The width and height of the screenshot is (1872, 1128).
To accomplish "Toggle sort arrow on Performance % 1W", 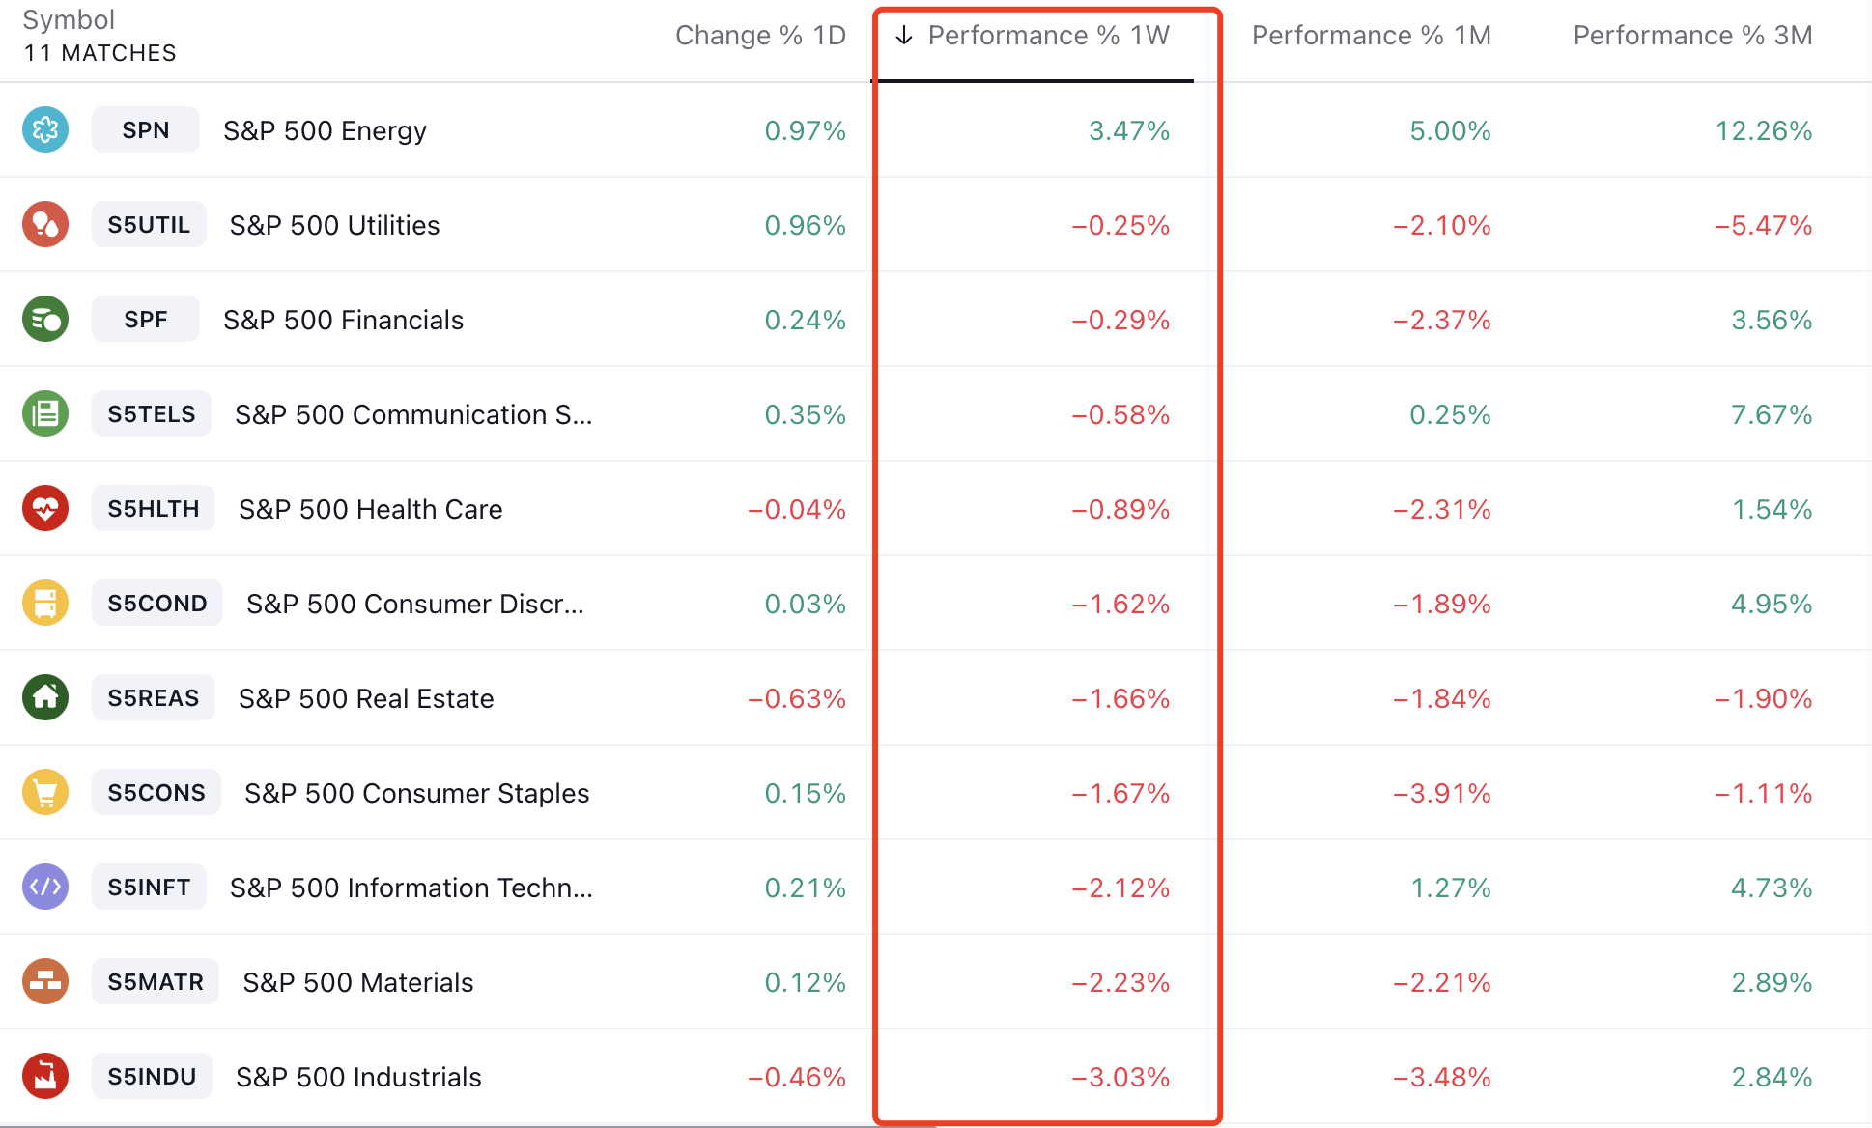I will click(904, 36).
